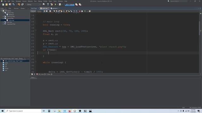Image resolution: width=202 pixels, height=113 pixels.
Task: Switch to the Files panel tab
Action: click(x=10, y=8)
